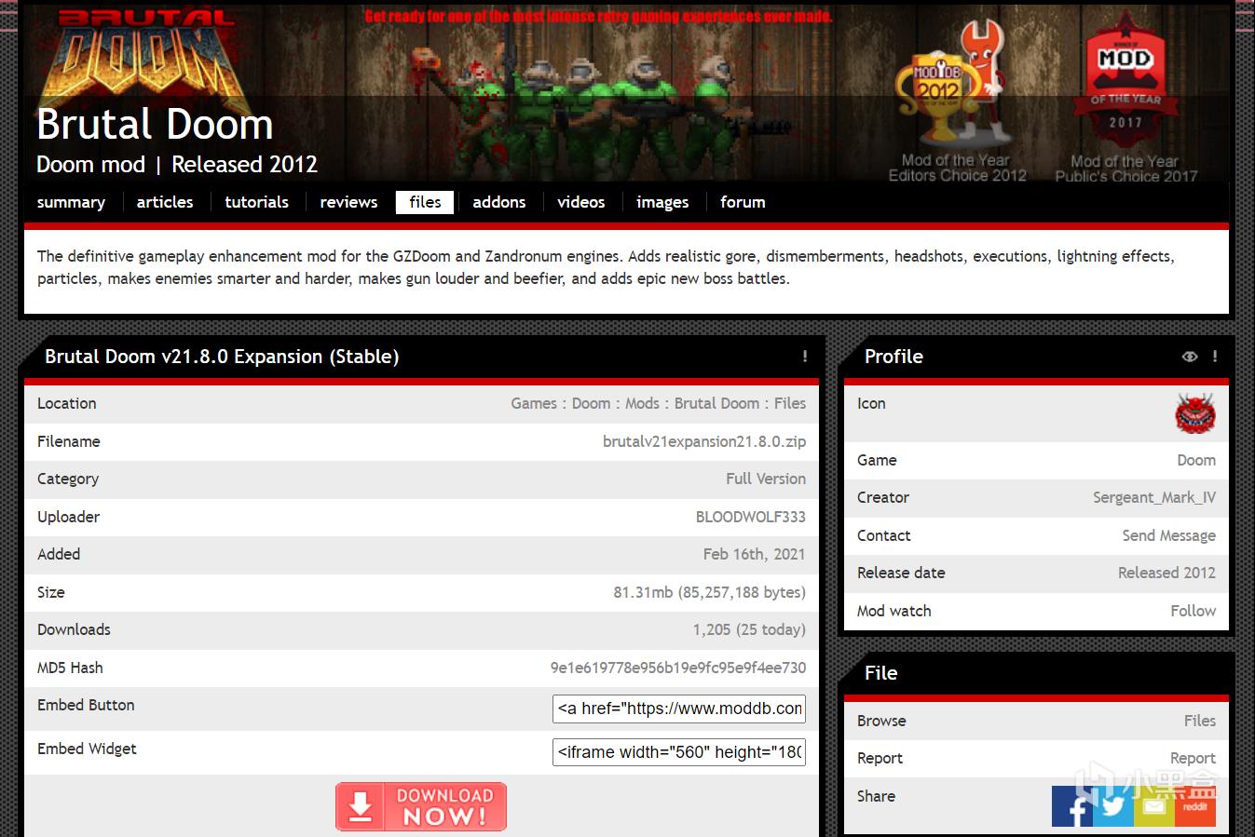Follow the mod via Mod watch link

(x=1193, y=611)
